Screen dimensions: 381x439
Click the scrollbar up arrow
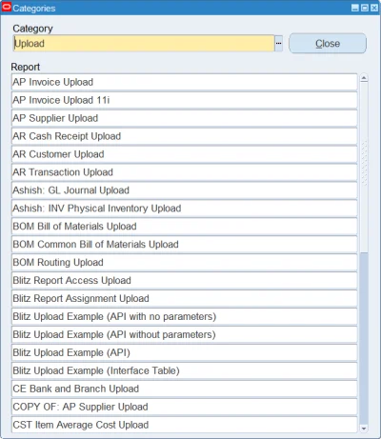(364, 78)
